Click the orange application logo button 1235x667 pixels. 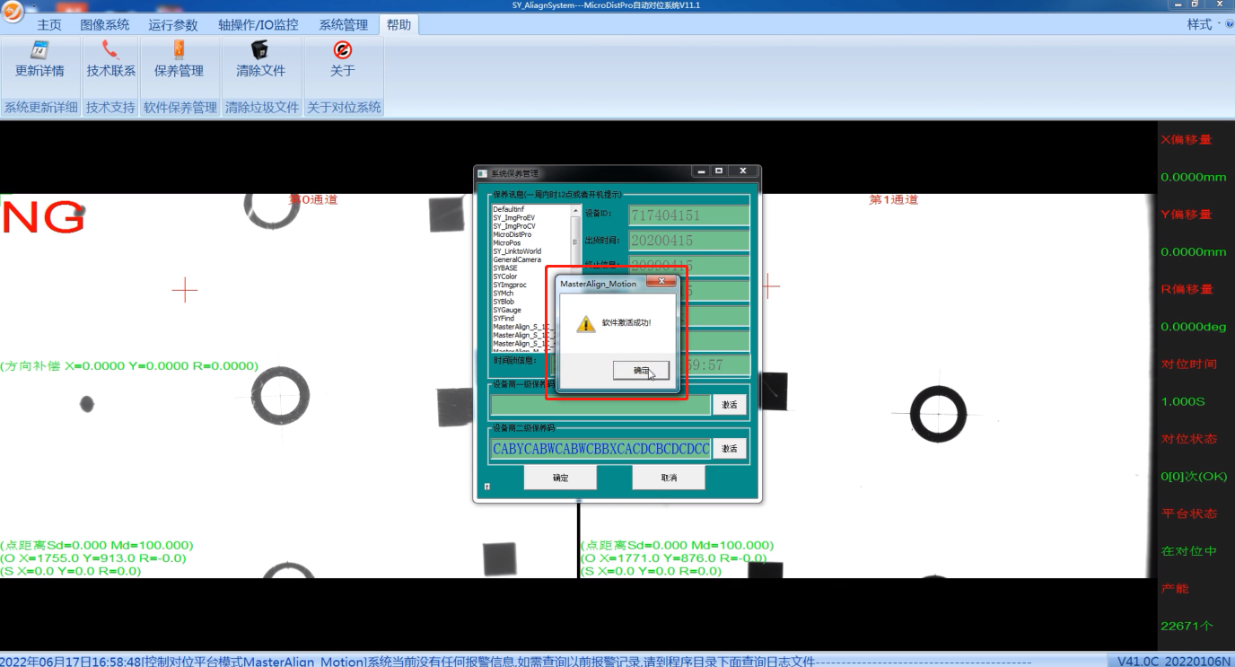(13, 13)
